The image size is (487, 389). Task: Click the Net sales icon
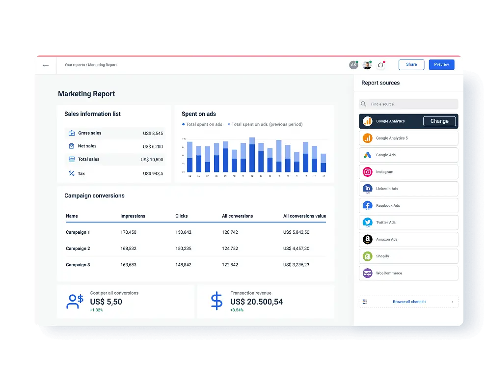click(72, 146)
